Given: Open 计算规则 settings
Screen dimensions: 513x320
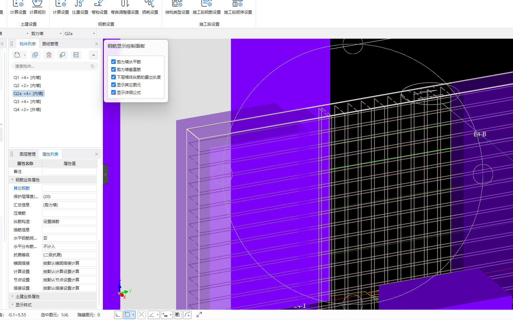Looking at the screenshot, I should pyautogui.click(x=37, y=7).
